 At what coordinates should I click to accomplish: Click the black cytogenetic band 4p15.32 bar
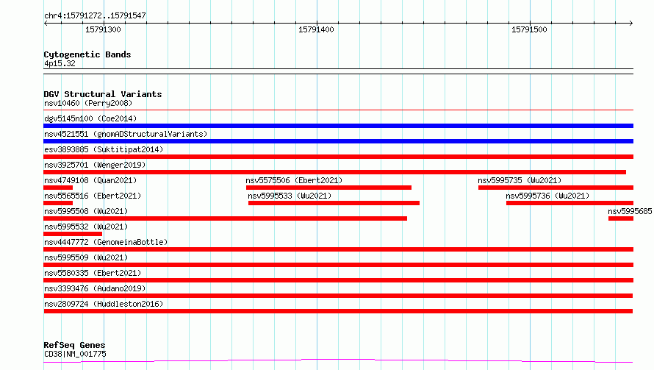click(338, 71)
